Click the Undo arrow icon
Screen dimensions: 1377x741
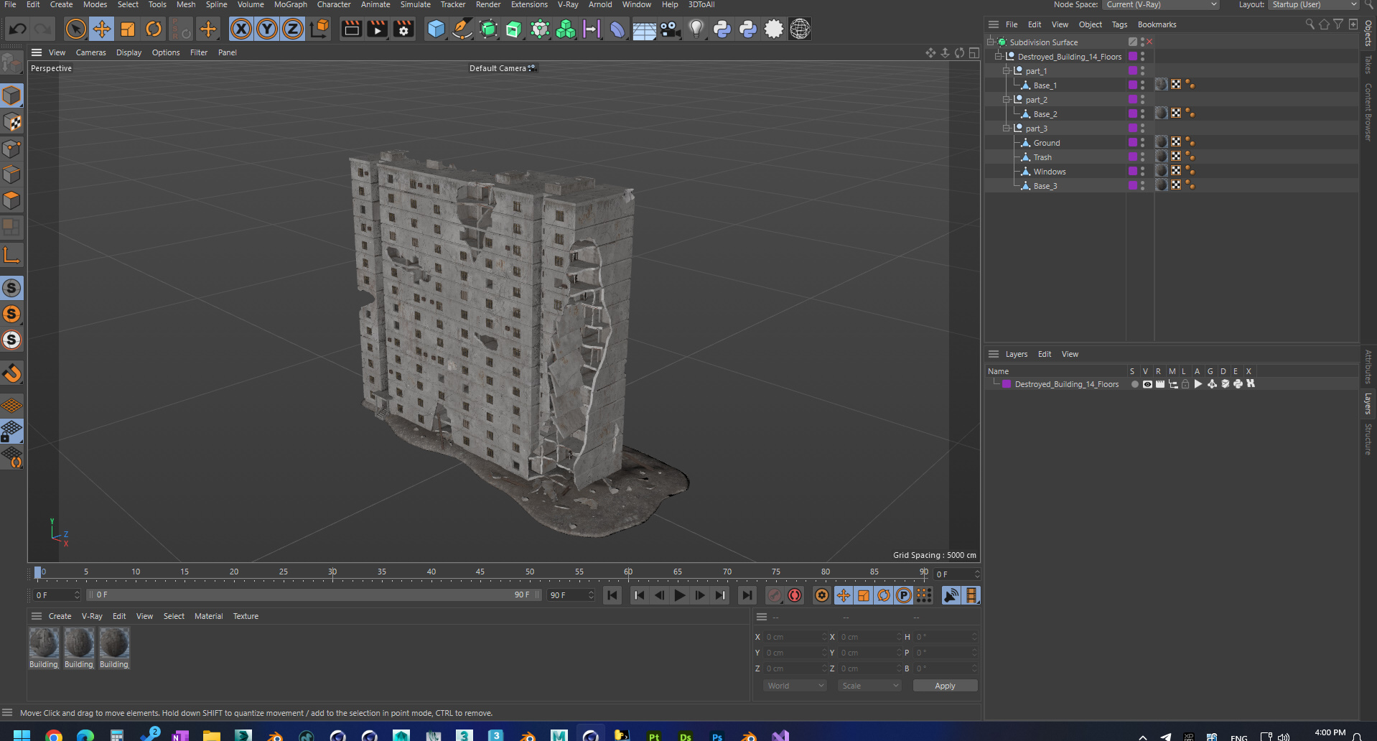(x=18, y=29)
